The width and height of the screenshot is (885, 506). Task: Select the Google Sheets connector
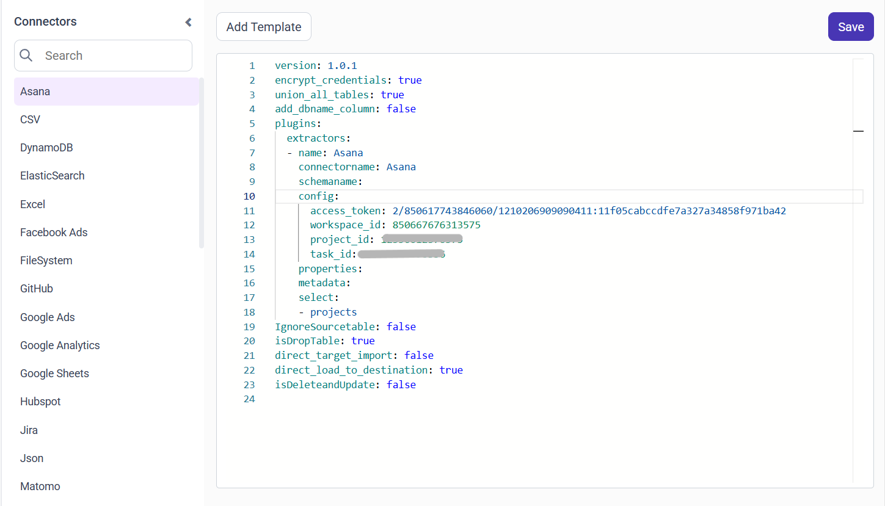click(54, 373)
